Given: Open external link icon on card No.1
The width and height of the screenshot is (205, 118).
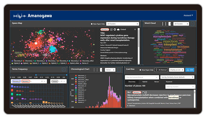Looking at the screenshot, I should (x=146, y=93).
